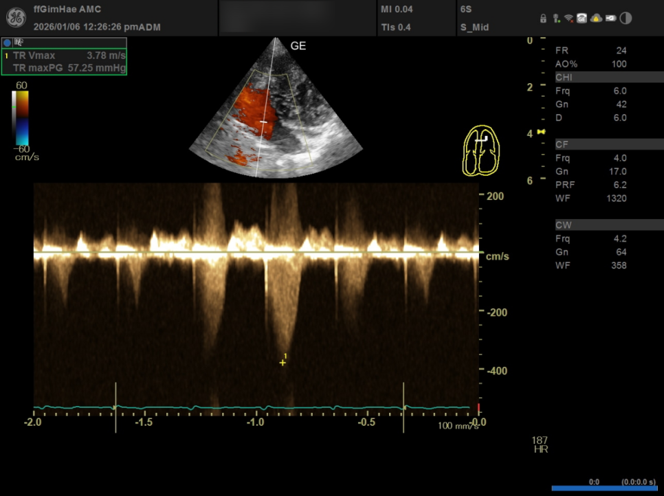Click the measurement worksheet icon beside blue circle
The image size is (664, 496).
(19, 43)
